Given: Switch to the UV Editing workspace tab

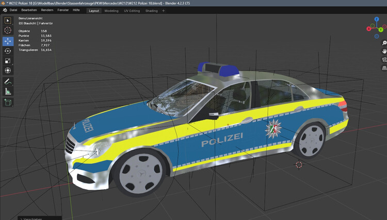Looking at the screenshot, I should pyautogui.click(x=132, y=10).
